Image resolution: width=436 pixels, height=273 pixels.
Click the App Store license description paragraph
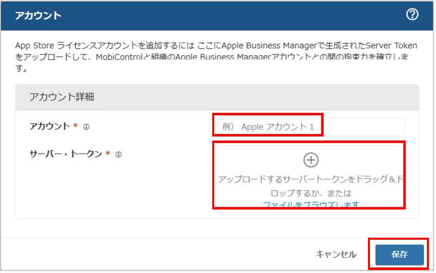[216, 56]
